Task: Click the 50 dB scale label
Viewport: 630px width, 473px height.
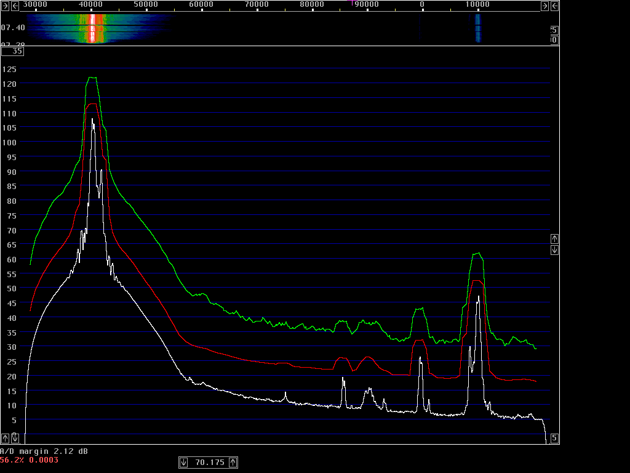Action: pos(12,288)
